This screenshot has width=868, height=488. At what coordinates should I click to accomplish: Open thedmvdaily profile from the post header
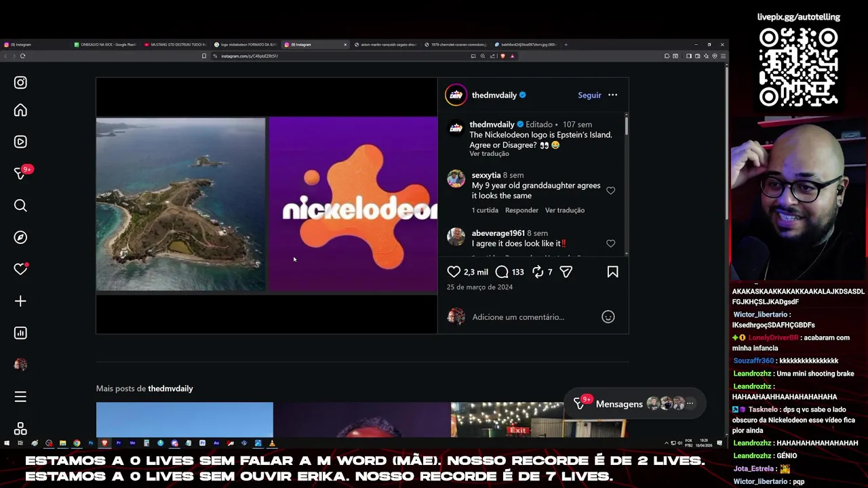[x=494, y=96]
